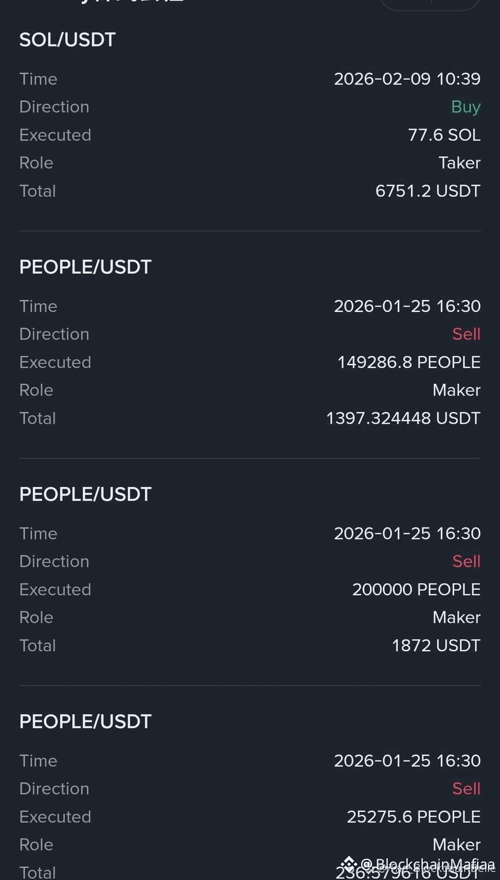Select the 1397.324448 USDT total

point(403,418)
